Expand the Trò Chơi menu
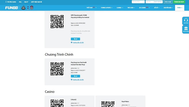 coord(131,8)
